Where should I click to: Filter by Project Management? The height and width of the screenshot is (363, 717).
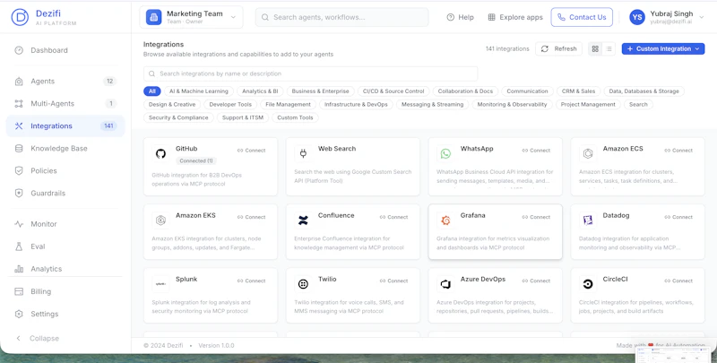tap(588, 104)
